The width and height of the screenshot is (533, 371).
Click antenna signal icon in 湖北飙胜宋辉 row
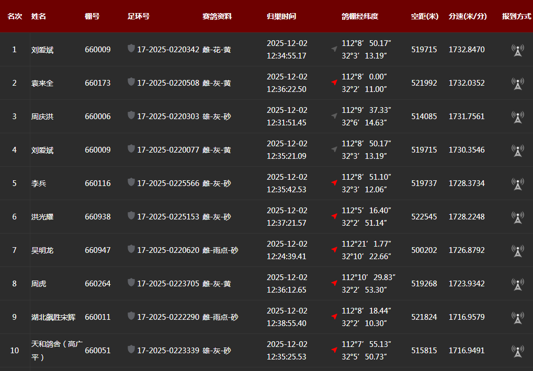click(x=517, y=317)
